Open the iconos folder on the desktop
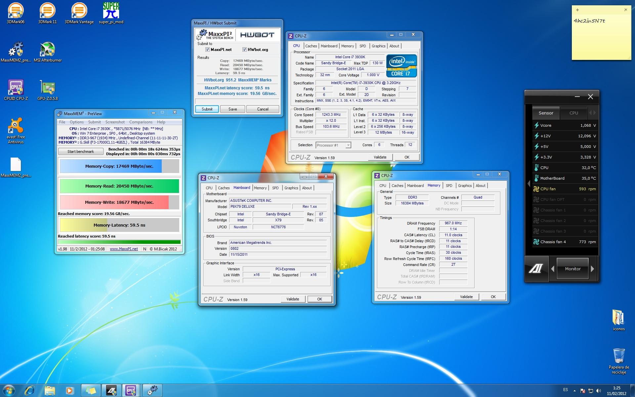 click(618, 320)
